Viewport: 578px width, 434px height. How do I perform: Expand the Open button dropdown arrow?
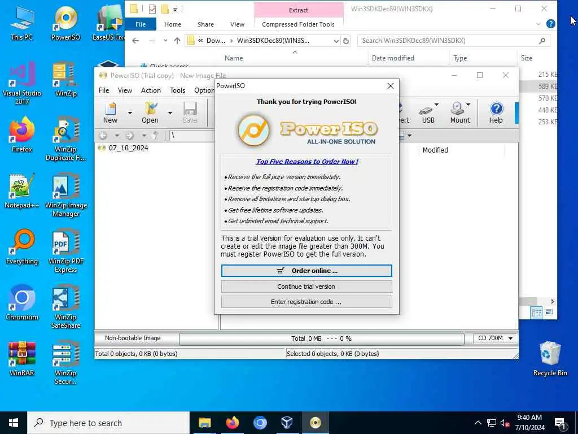[x=170, y=112]
